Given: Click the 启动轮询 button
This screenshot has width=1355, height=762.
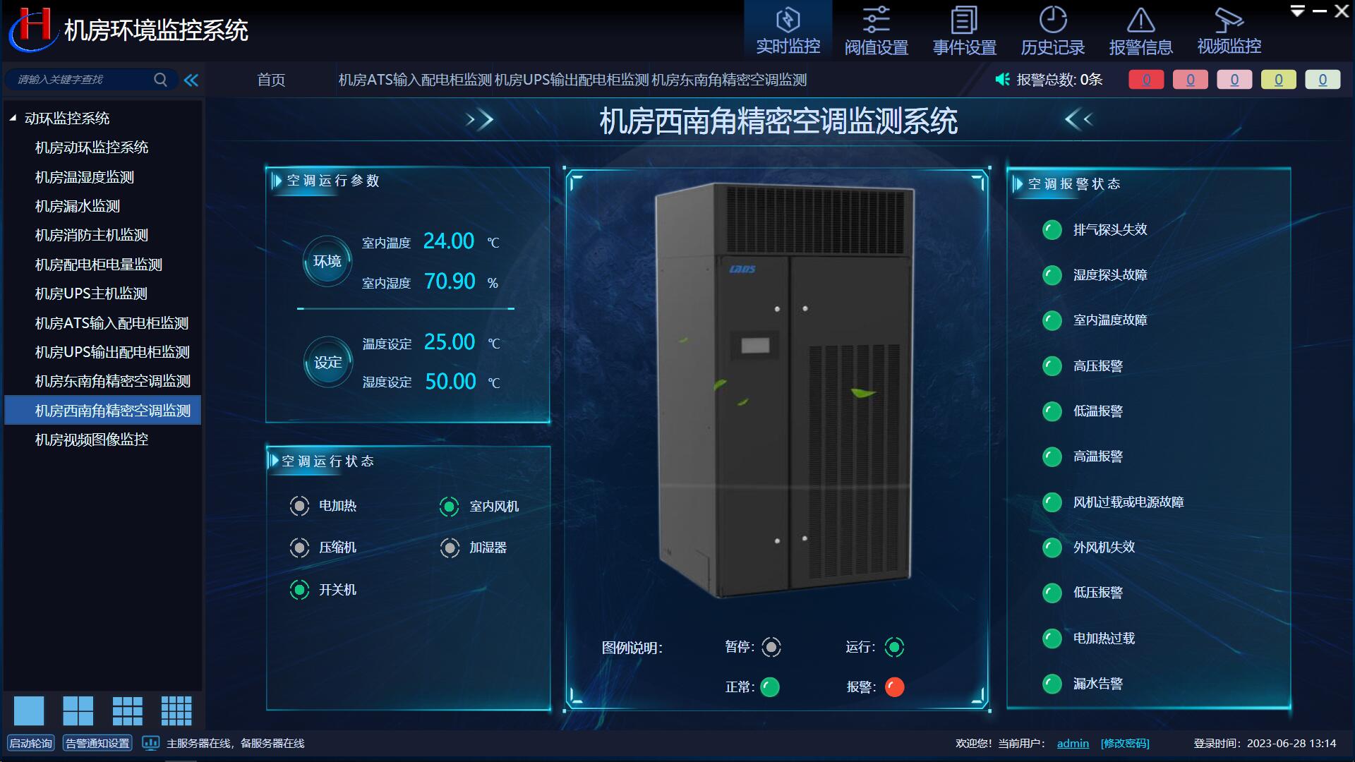Looking at the screenshot, I should tap(30, 743).
